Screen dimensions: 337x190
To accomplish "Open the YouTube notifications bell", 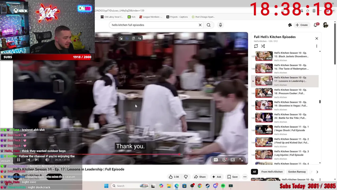I will coord(316,25).
